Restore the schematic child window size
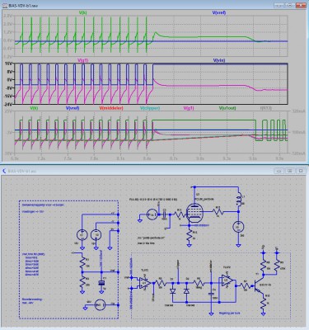This screenshot has height=330, width=309. pyautogui.click(x=290, y=171)
